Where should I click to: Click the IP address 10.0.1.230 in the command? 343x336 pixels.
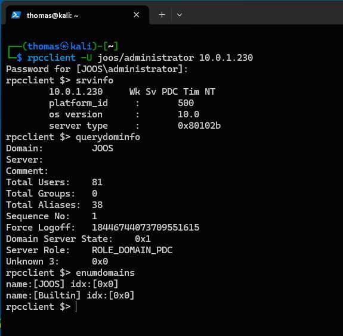pos(226,58)
